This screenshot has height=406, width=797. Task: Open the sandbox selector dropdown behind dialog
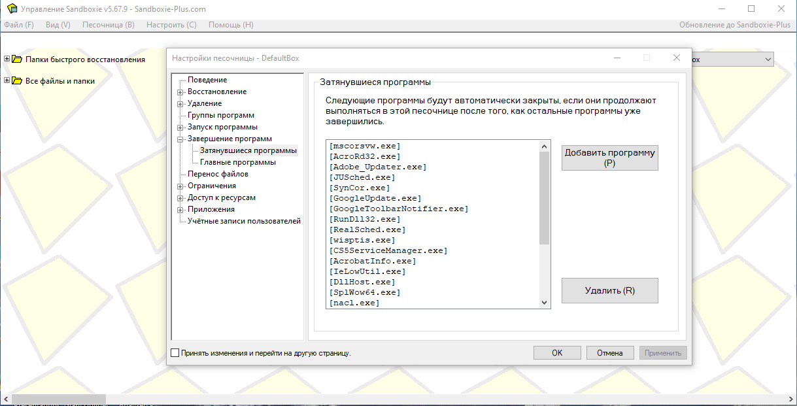(x=768, y=59)
